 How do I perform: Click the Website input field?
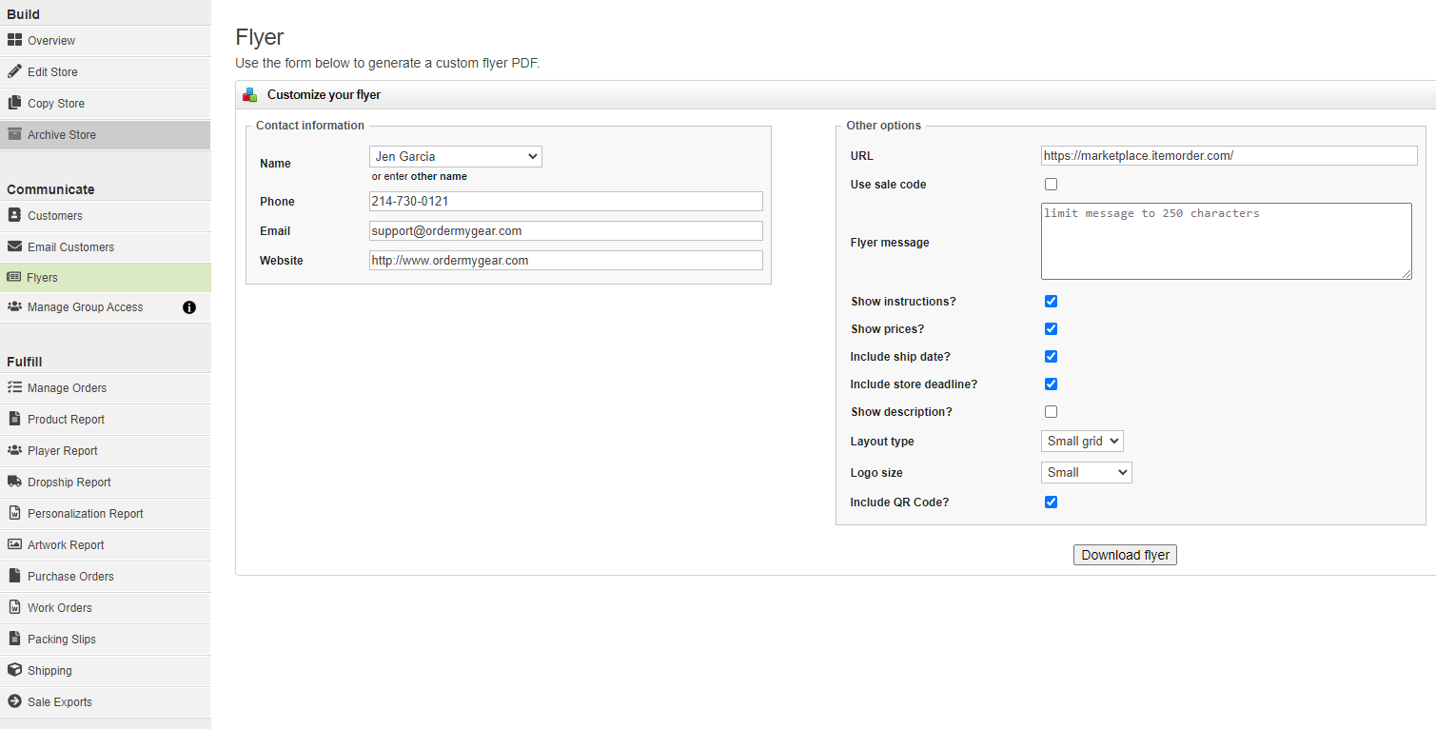click(x=566, y=260)
